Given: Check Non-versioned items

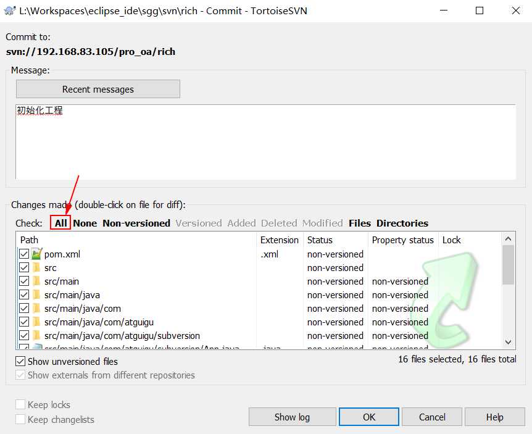Looking at the screenshot, I should (136, 223).
